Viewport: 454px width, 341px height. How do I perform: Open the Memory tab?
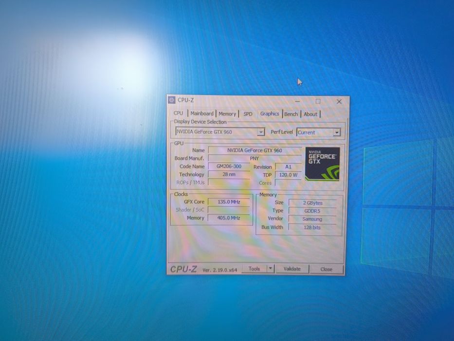pos(227,114)
